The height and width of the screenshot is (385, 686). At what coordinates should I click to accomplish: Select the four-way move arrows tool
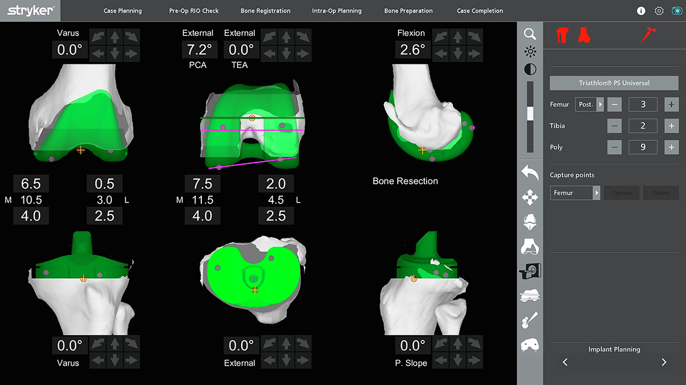coord(530,198)
